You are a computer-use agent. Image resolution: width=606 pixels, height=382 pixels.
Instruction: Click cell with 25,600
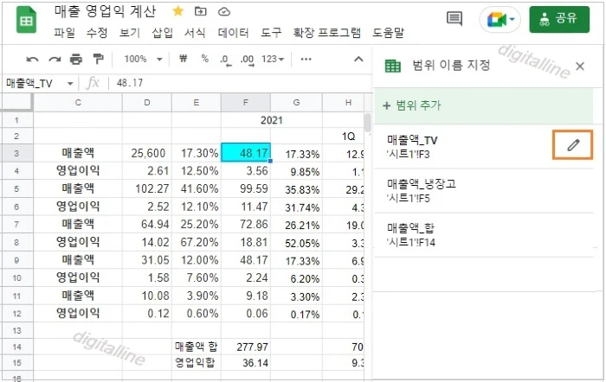(147, 153)
